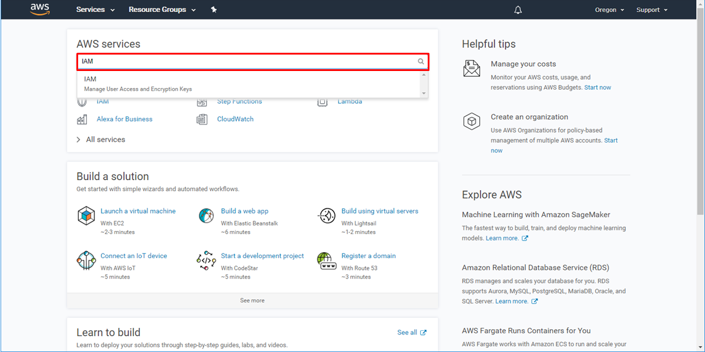Open the See all learning link
705x352 pixels.
point(412,333)
